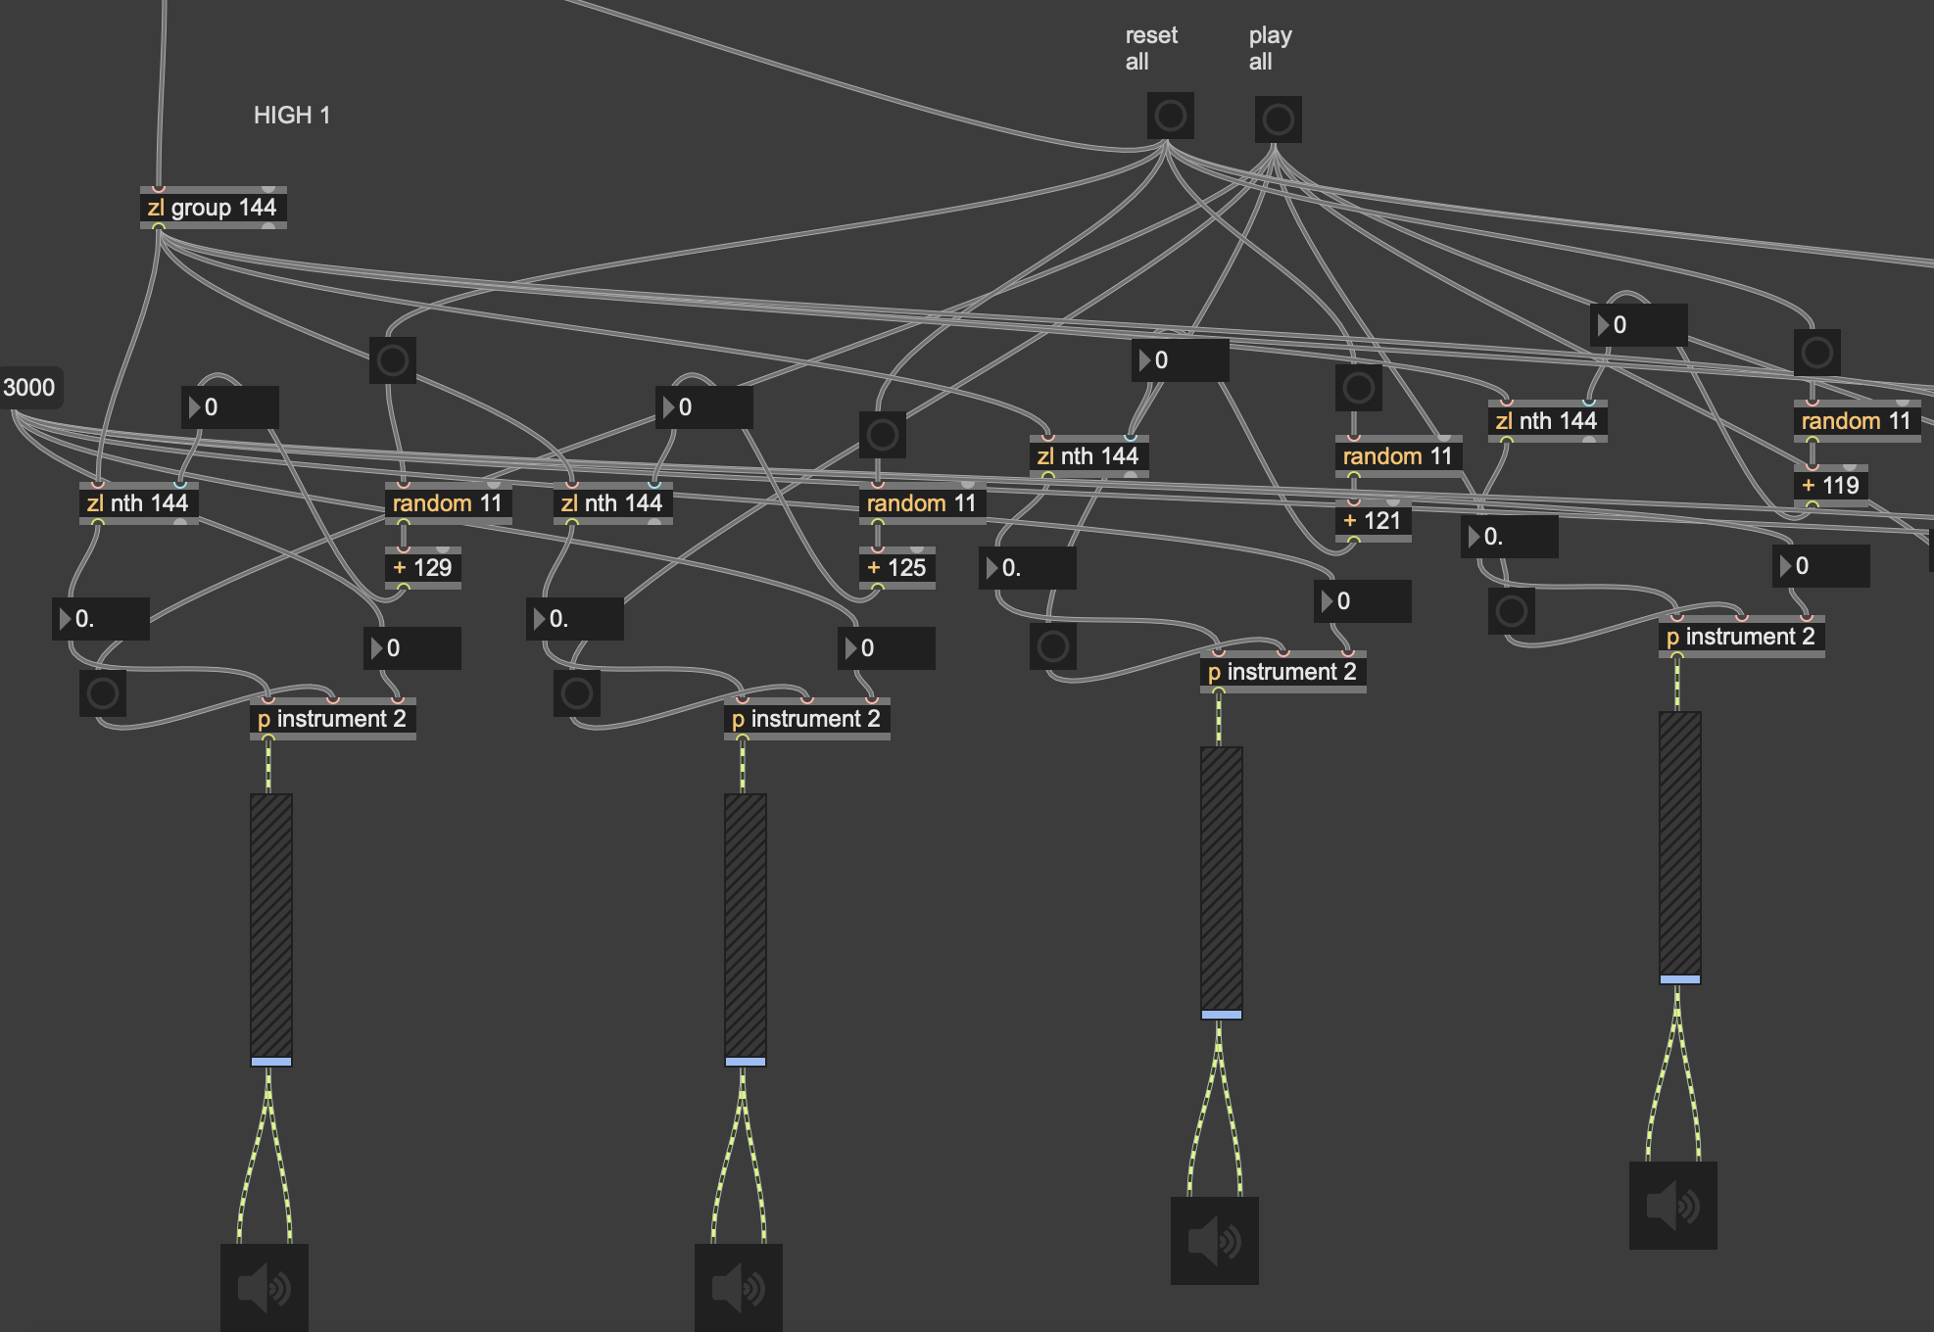Select the + 129 object box
This screenshot has width=1934, height=1332.
[x=422, y=568]
